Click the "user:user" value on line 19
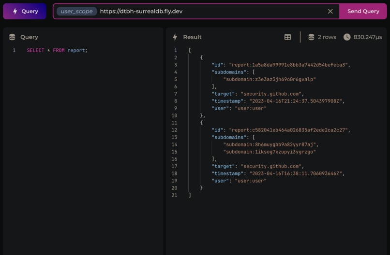The height and width of the screenshot is (255, 390). coord(251,181)
